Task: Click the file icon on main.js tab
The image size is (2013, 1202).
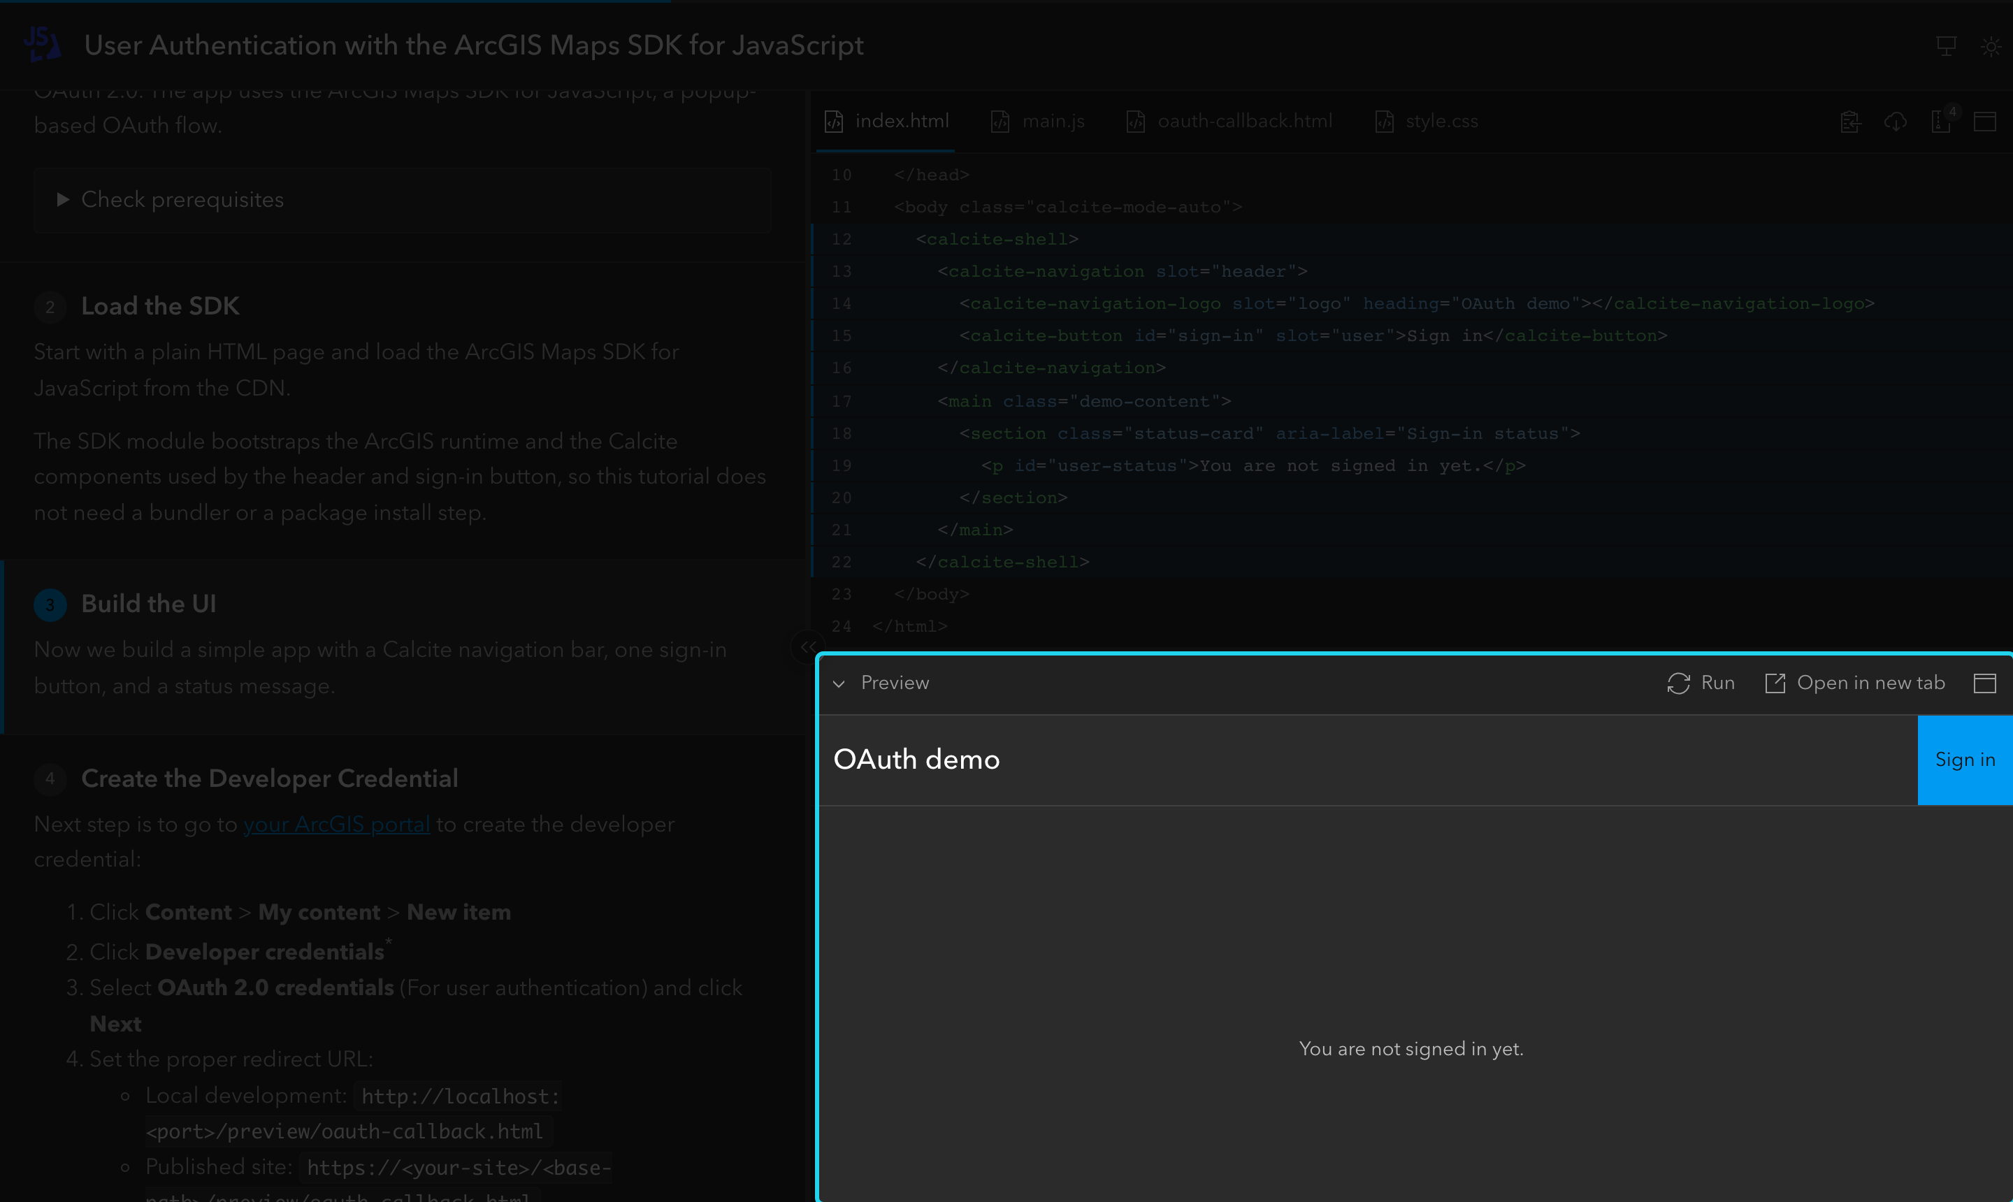Action: (x=1000, y=122)
